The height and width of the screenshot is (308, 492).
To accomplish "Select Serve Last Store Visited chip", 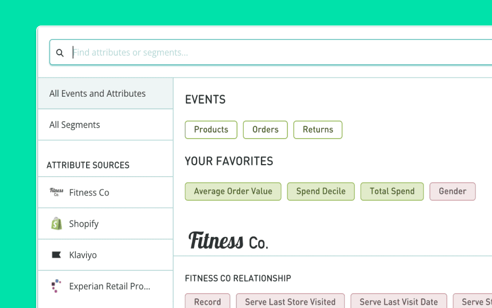I will click(x=290, y=301).
